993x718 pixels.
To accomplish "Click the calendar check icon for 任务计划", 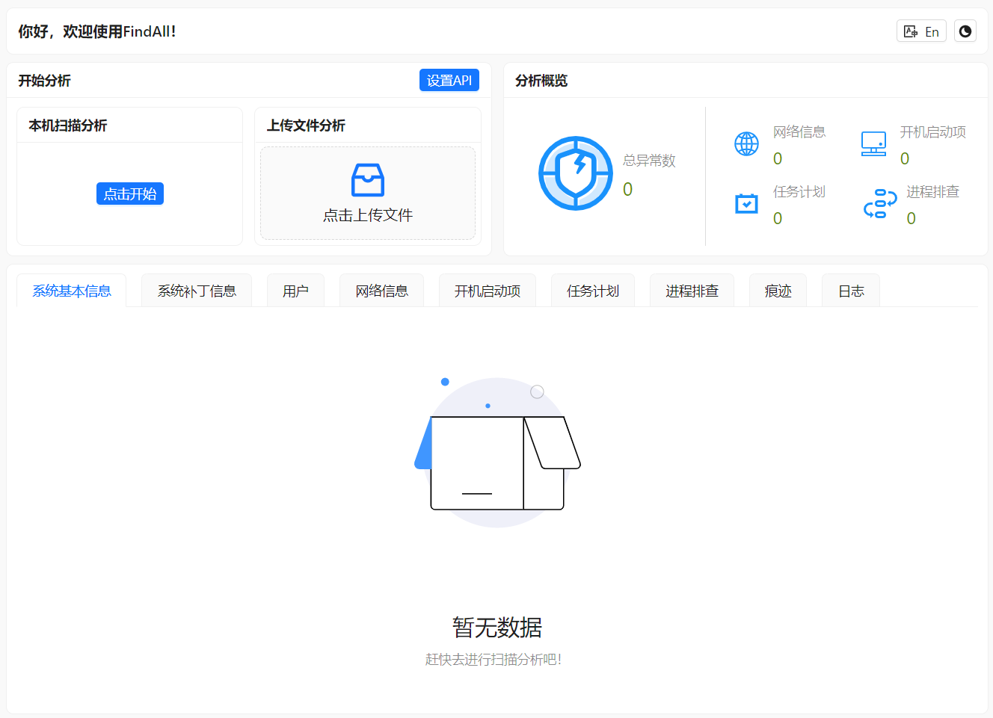I will coord(745,203).
